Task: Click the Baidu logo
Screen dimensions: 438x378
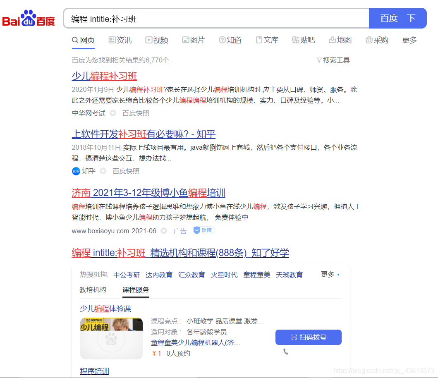Action: 29,19
